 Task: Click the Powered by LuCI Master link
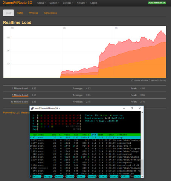click(x=16, y=113)
